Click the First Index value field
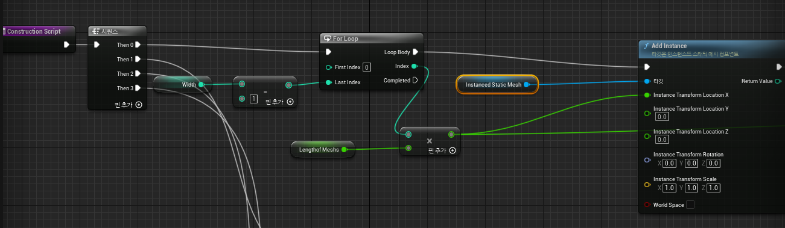Image resolution: width=785 pixels, height=228 pixels. [367, 67]
